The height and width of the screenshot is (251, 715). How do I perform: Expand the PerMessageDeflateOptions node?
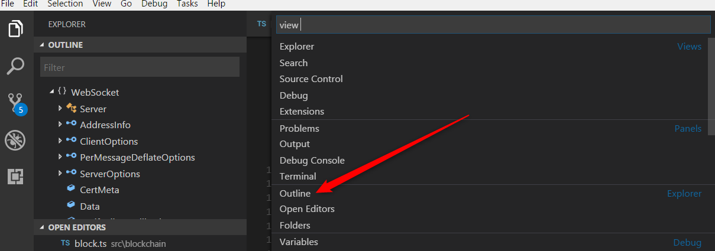click(60, 158)
